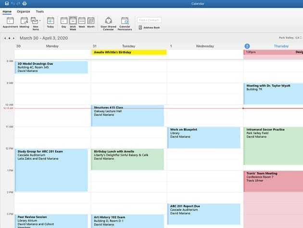
Task: Jump to Today in calendar
Action: (50, 22)
